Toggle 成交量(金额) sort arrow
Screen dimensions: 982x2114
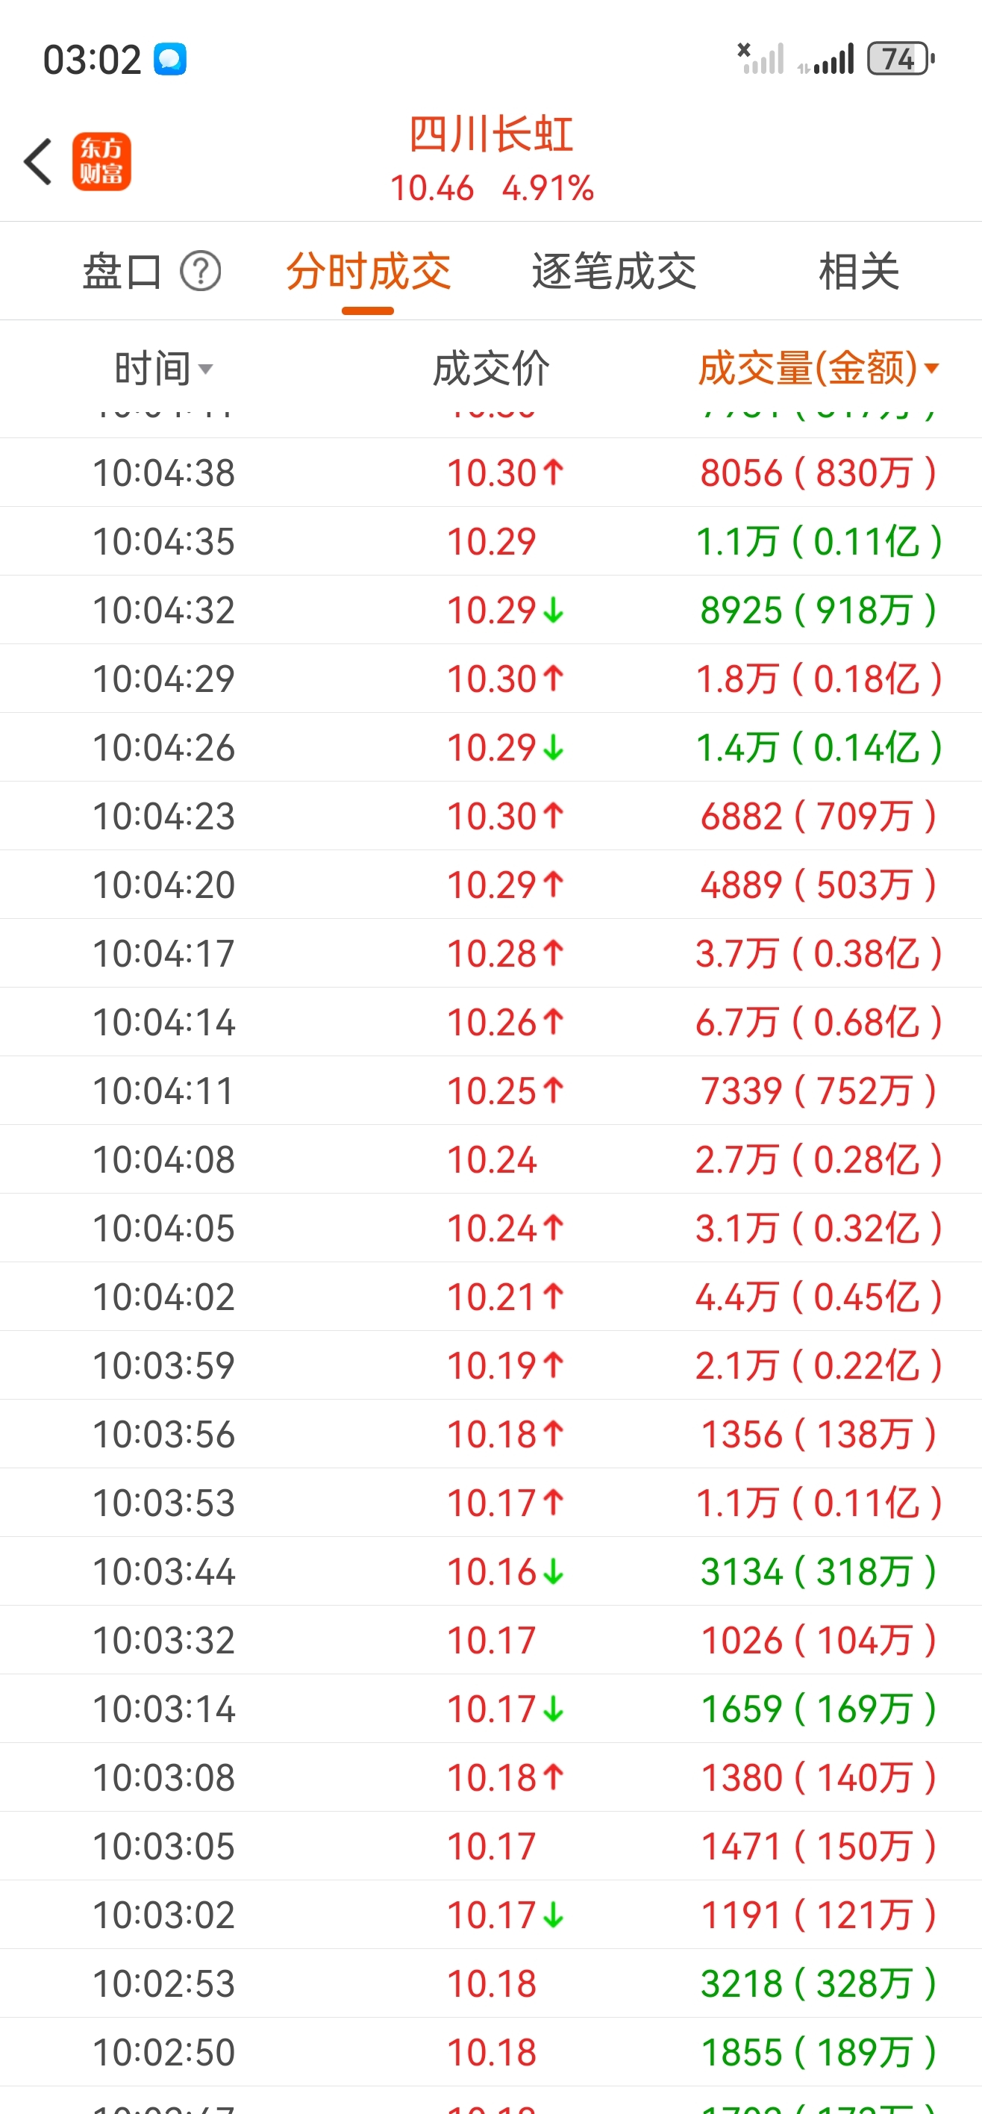pyautogui.click(x=932, y=369)
